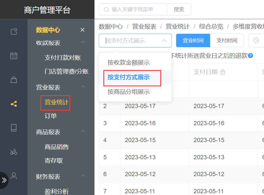This screenshot has height=195, width=264.
Task: Open the bicycle delivery icon in sidebar
Action: point(14,152)
